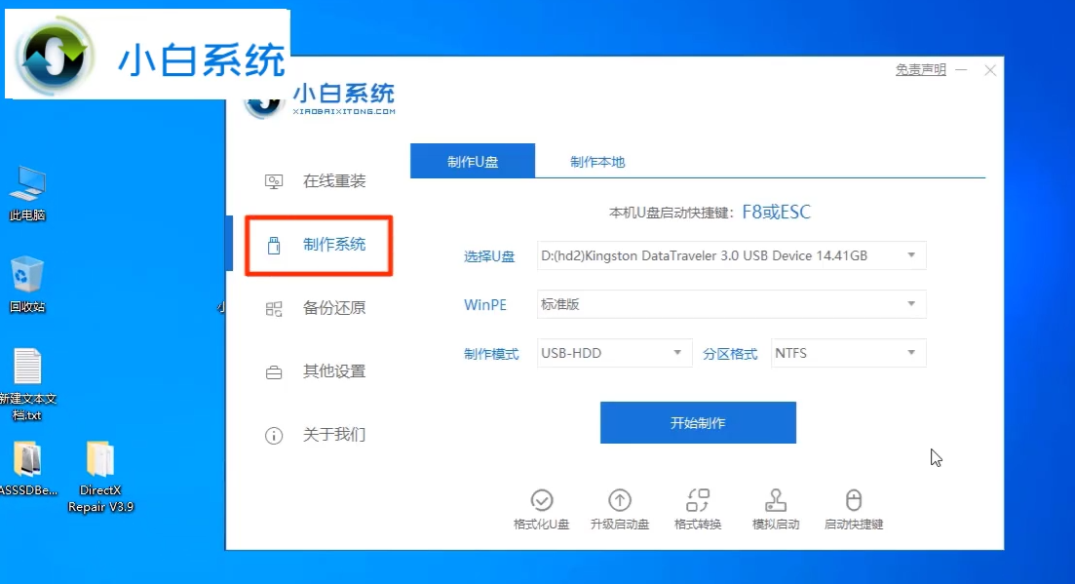Click the F8或ESC hotkey text
This screenshot has height=584, width=1075.
click(x=776, y=212)
